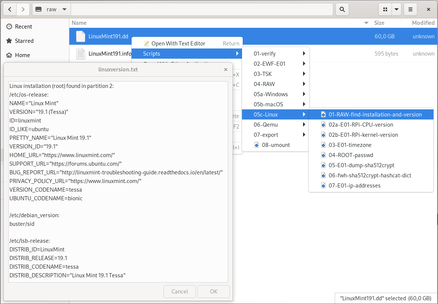Open the Scripts submenu

(x=187, y=53)
